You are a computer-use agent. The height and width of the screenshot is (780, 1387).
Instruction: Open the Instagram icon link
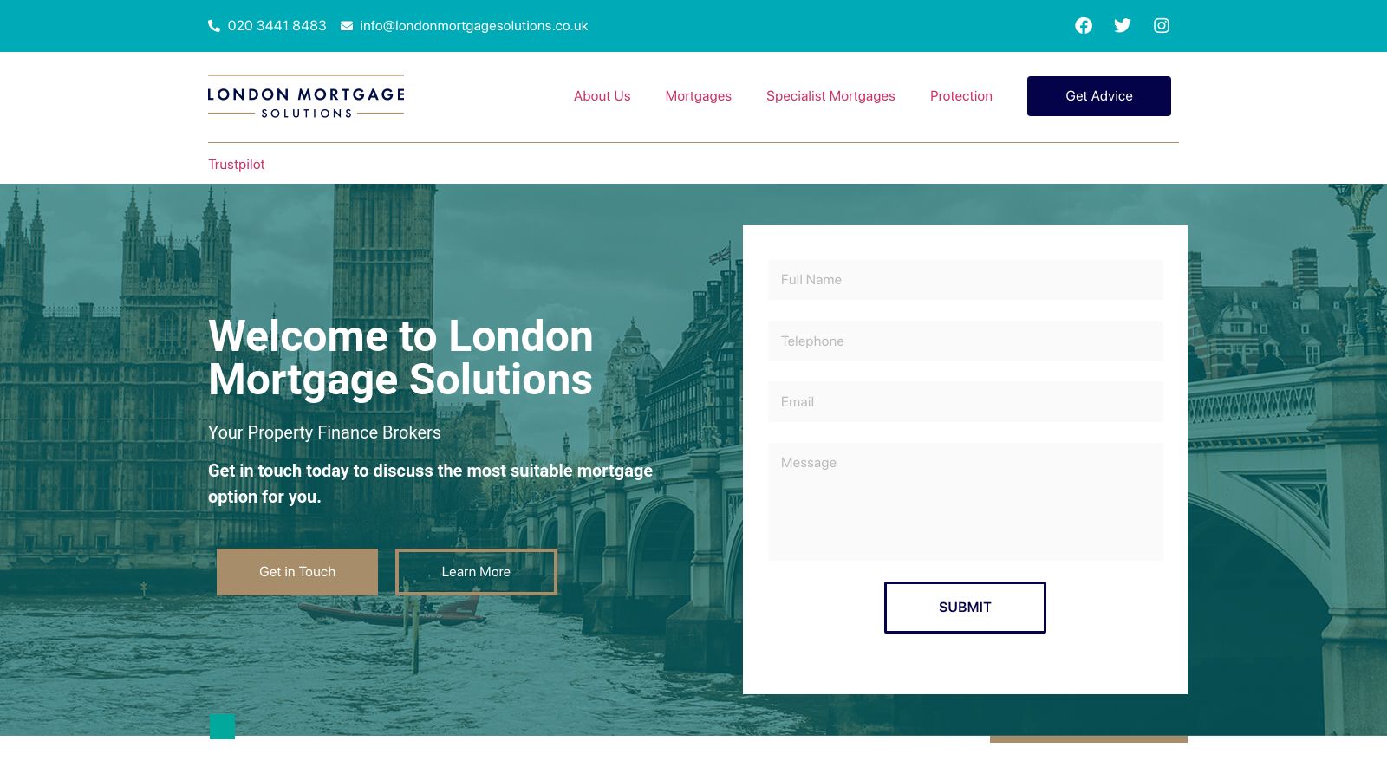(1162, 26)
